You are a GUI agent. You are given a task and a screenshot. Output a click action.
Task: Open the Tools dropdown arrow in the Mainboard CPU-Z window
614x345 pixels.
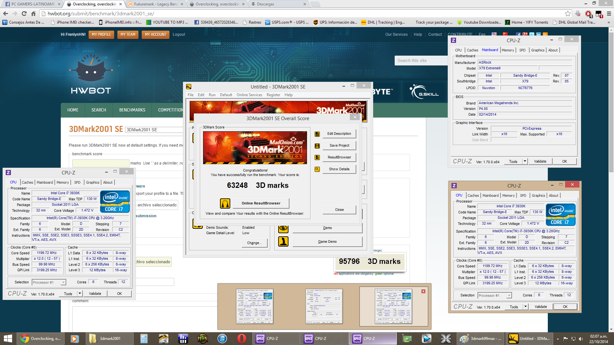pyautogui.click(x=525, y=161)
